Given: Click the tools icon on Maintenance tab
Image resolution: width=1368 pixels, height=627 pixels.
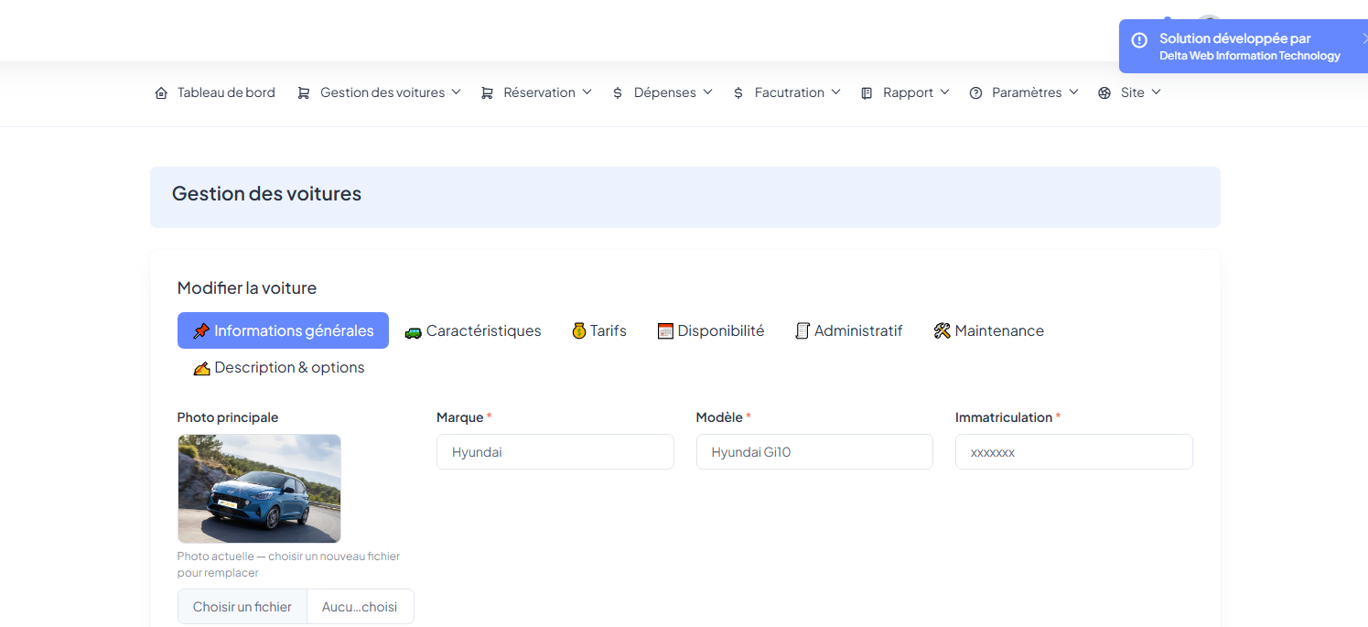Looking at the screenshot, I should tap(943, 331).
